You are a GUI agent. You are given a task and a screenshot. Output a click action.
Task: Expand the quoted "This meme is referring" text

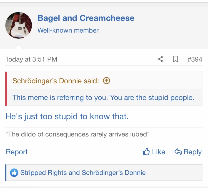pyautogui.click(x=103, y=97)
